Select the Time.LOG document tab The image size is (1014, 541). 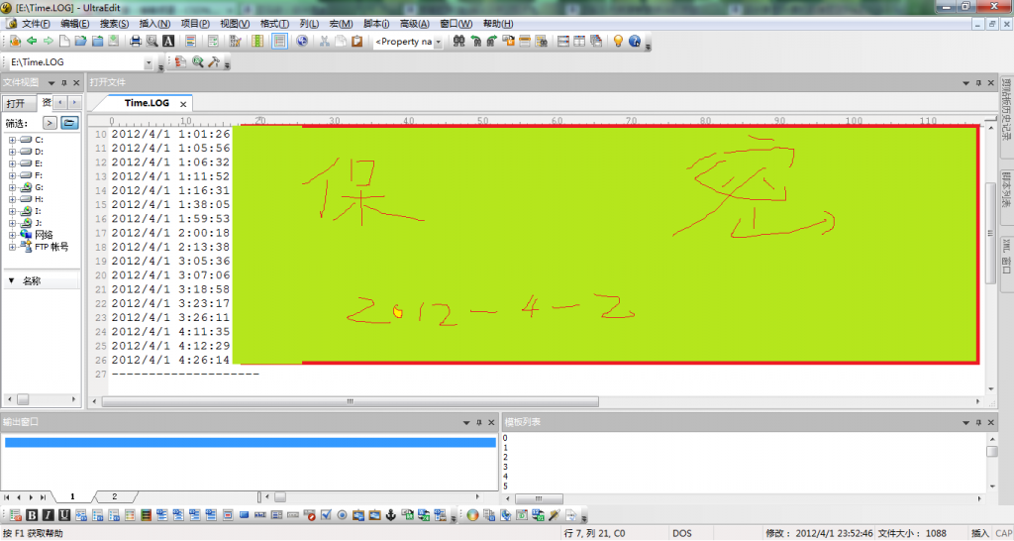[147, 103]
